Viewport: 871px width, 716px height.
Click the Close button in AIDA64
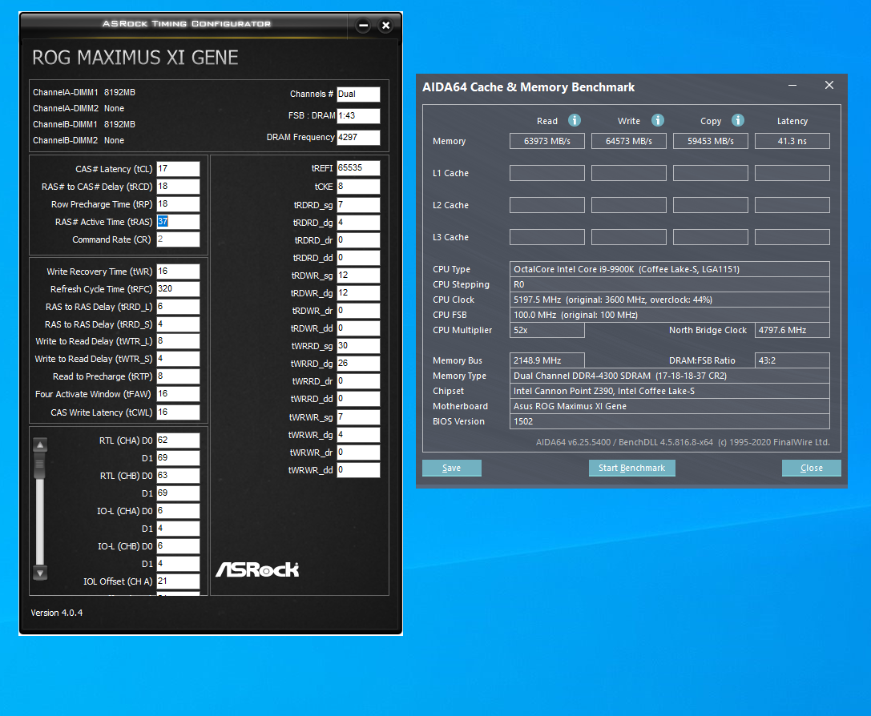(812, 468)
